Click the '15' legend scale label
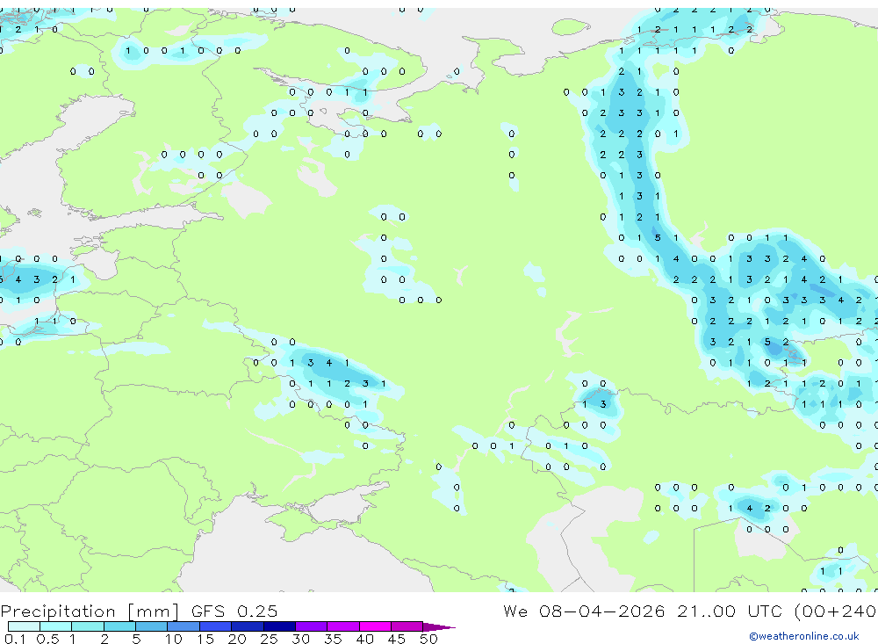878x644 pixels. point(205,639)
